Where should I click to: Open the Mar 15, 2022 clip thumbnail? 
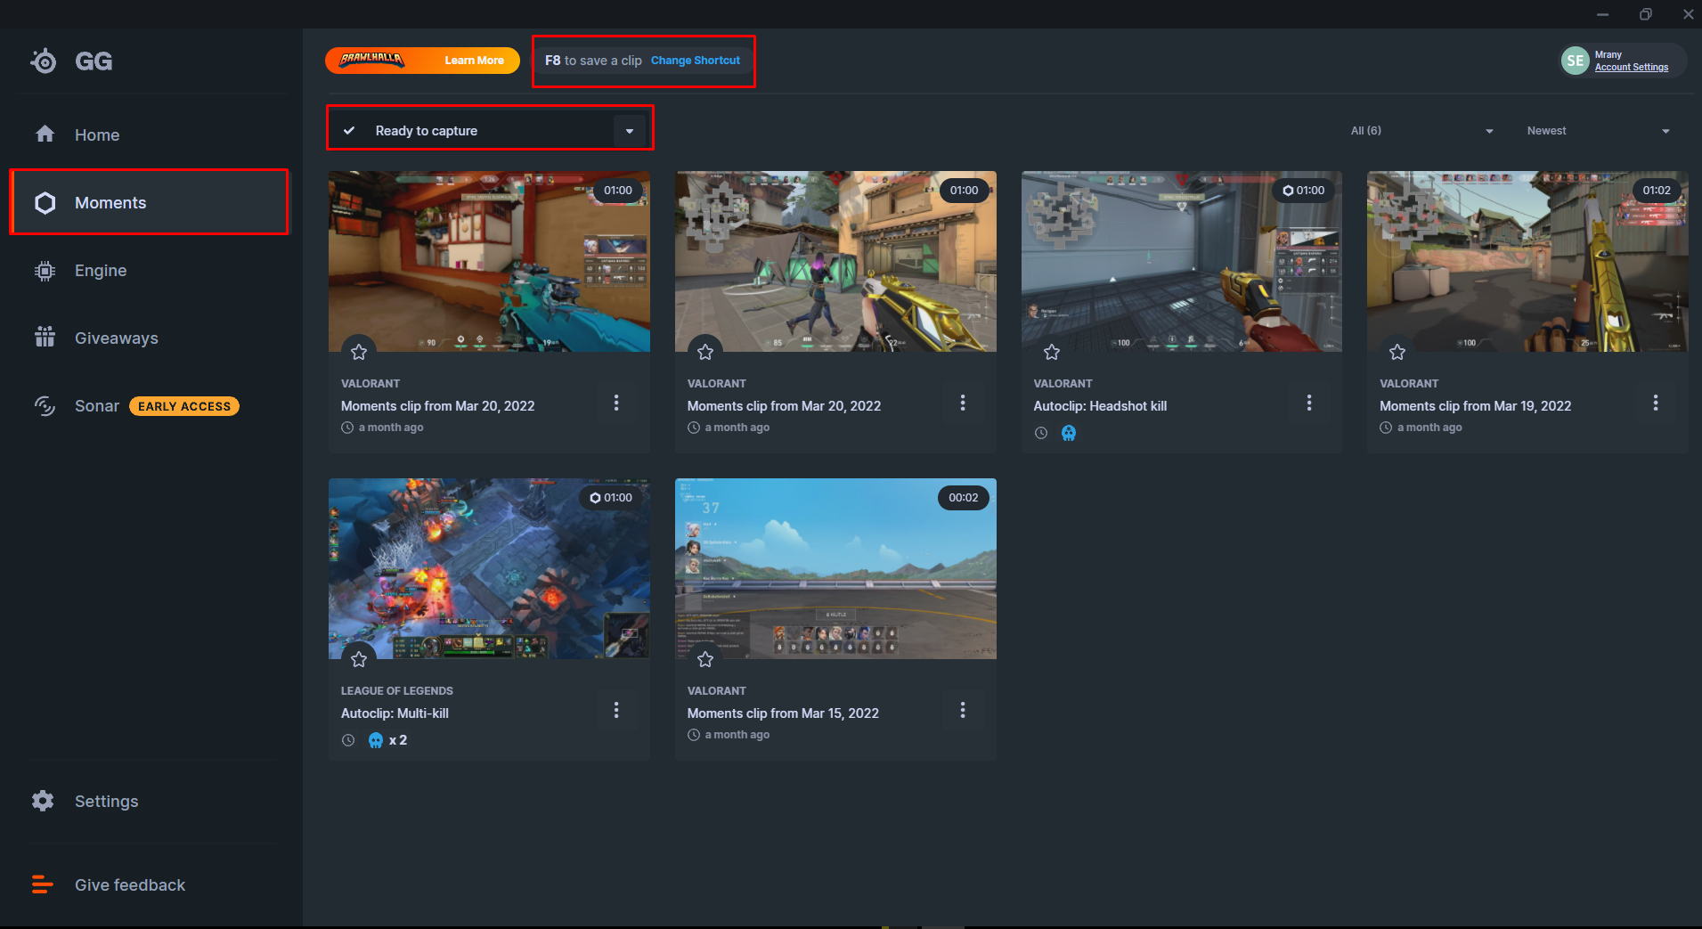[x=835, y=568]
